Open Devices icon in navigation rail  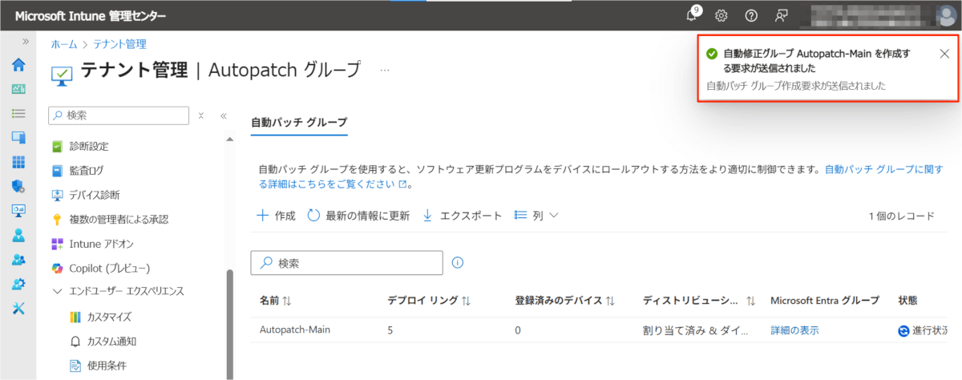(18, 138)
